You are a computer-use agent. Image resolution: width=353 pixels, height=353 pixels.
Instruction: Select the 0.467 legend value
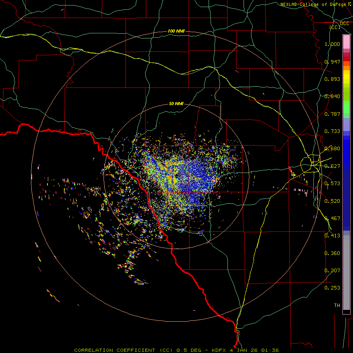point(332,218)
